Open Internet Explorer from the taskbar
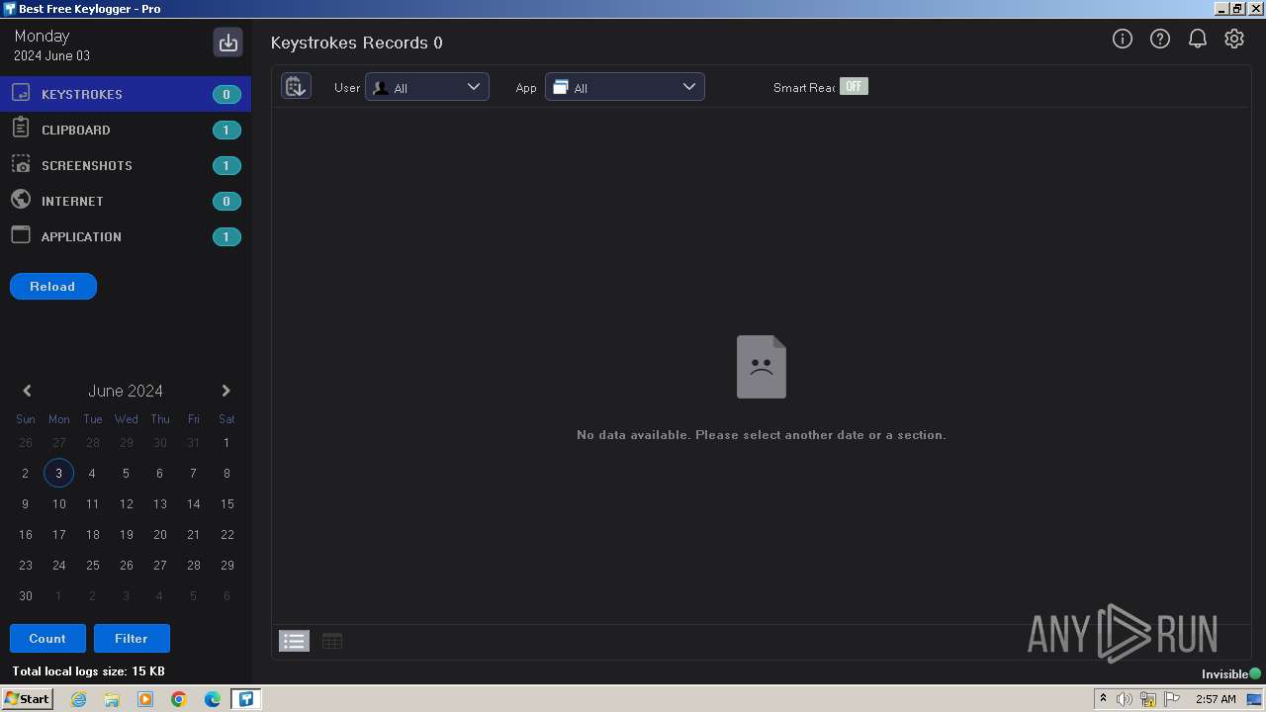The image size is (1266, 712). pos(78,699)
